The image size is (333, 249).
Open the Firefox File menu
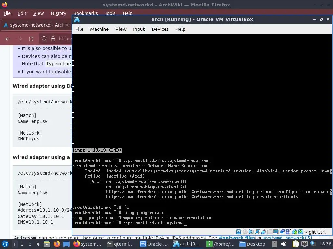[7, 13]
